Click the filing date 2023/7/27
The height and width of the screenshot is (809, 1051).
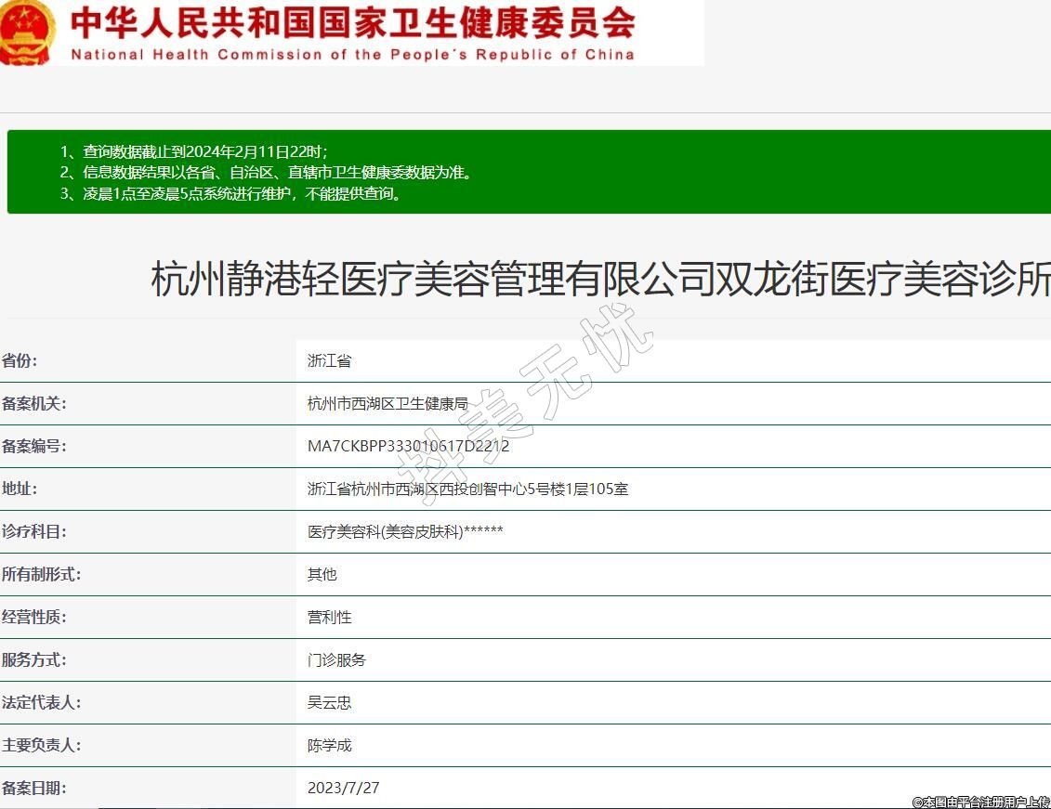pyautogui.click(x=343, y=789)
